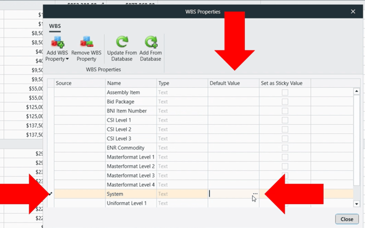Click the Add From Database icon
Viewport: 365px width, 228px height.
pos(151,42)
